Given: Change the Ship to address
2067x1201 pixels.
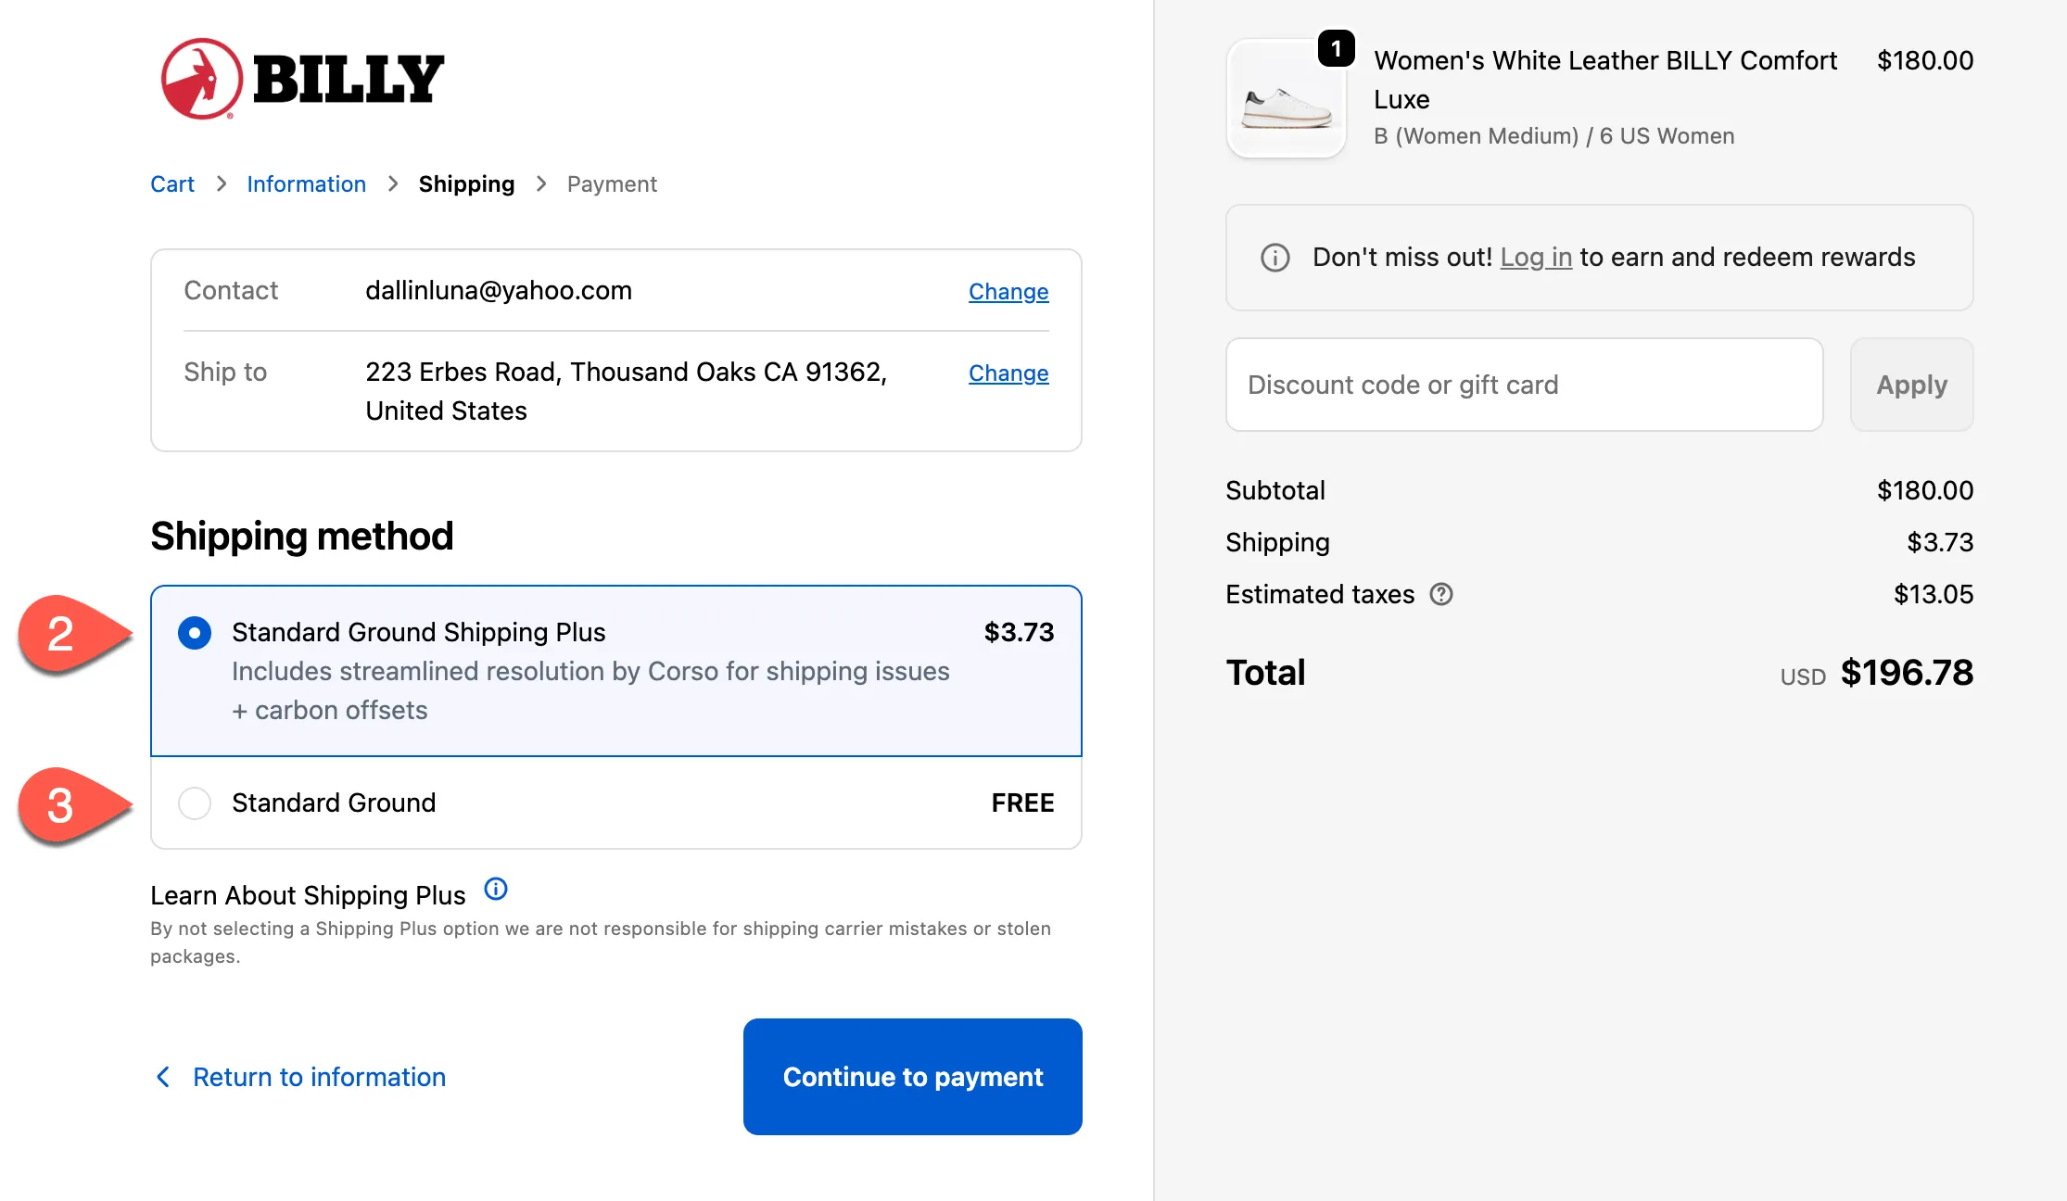Looking at the screenshot, I should click(1008, 373).
